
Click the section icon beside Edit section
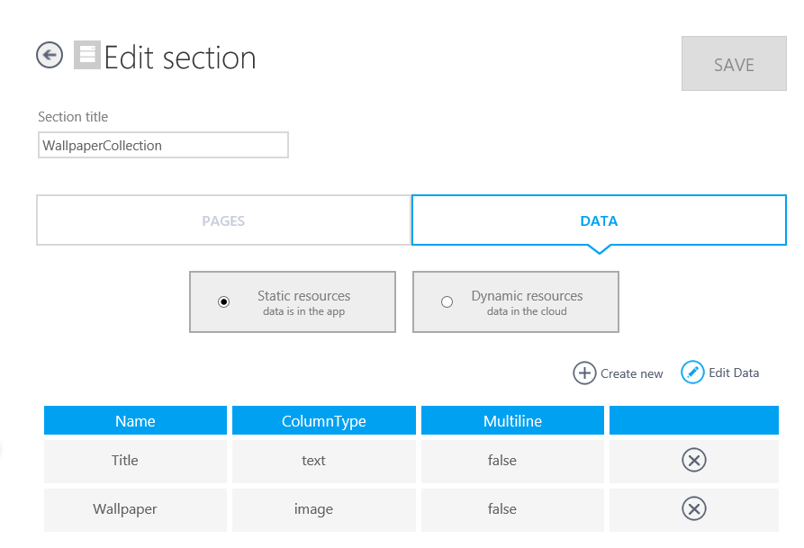coord(86,56)
